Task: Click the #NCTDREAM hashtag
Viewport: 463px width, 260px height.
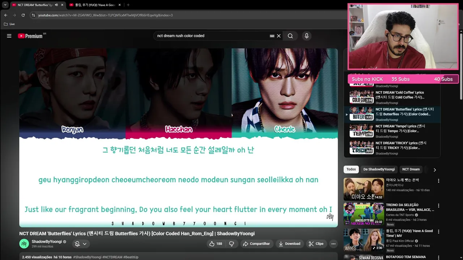Action: 112,257
